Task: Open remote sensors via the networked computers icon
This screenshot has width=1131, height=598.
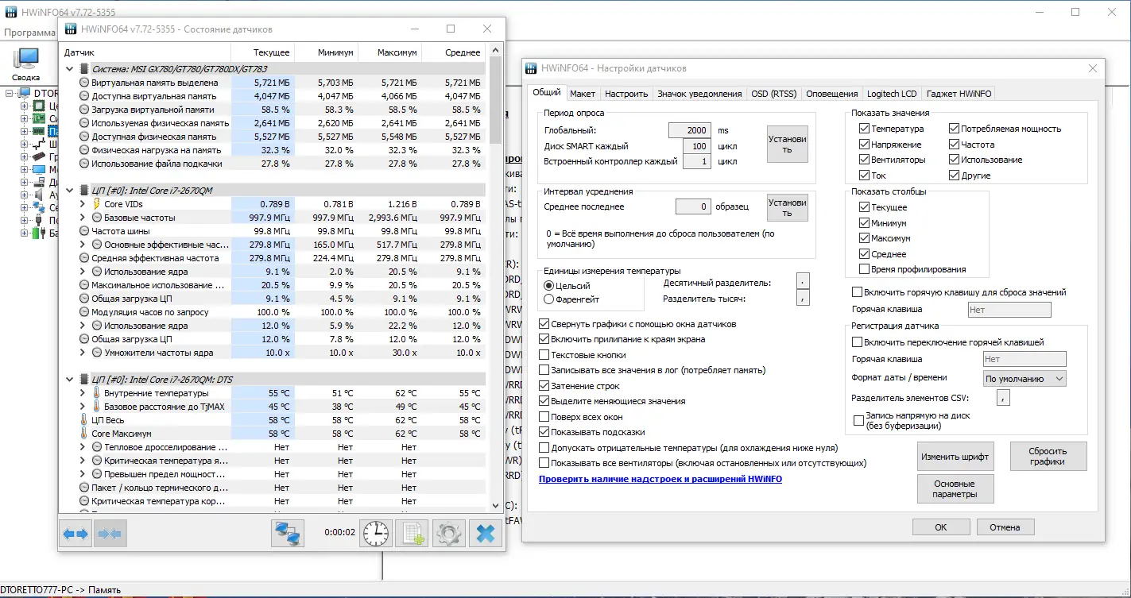Action: [288, 534]
